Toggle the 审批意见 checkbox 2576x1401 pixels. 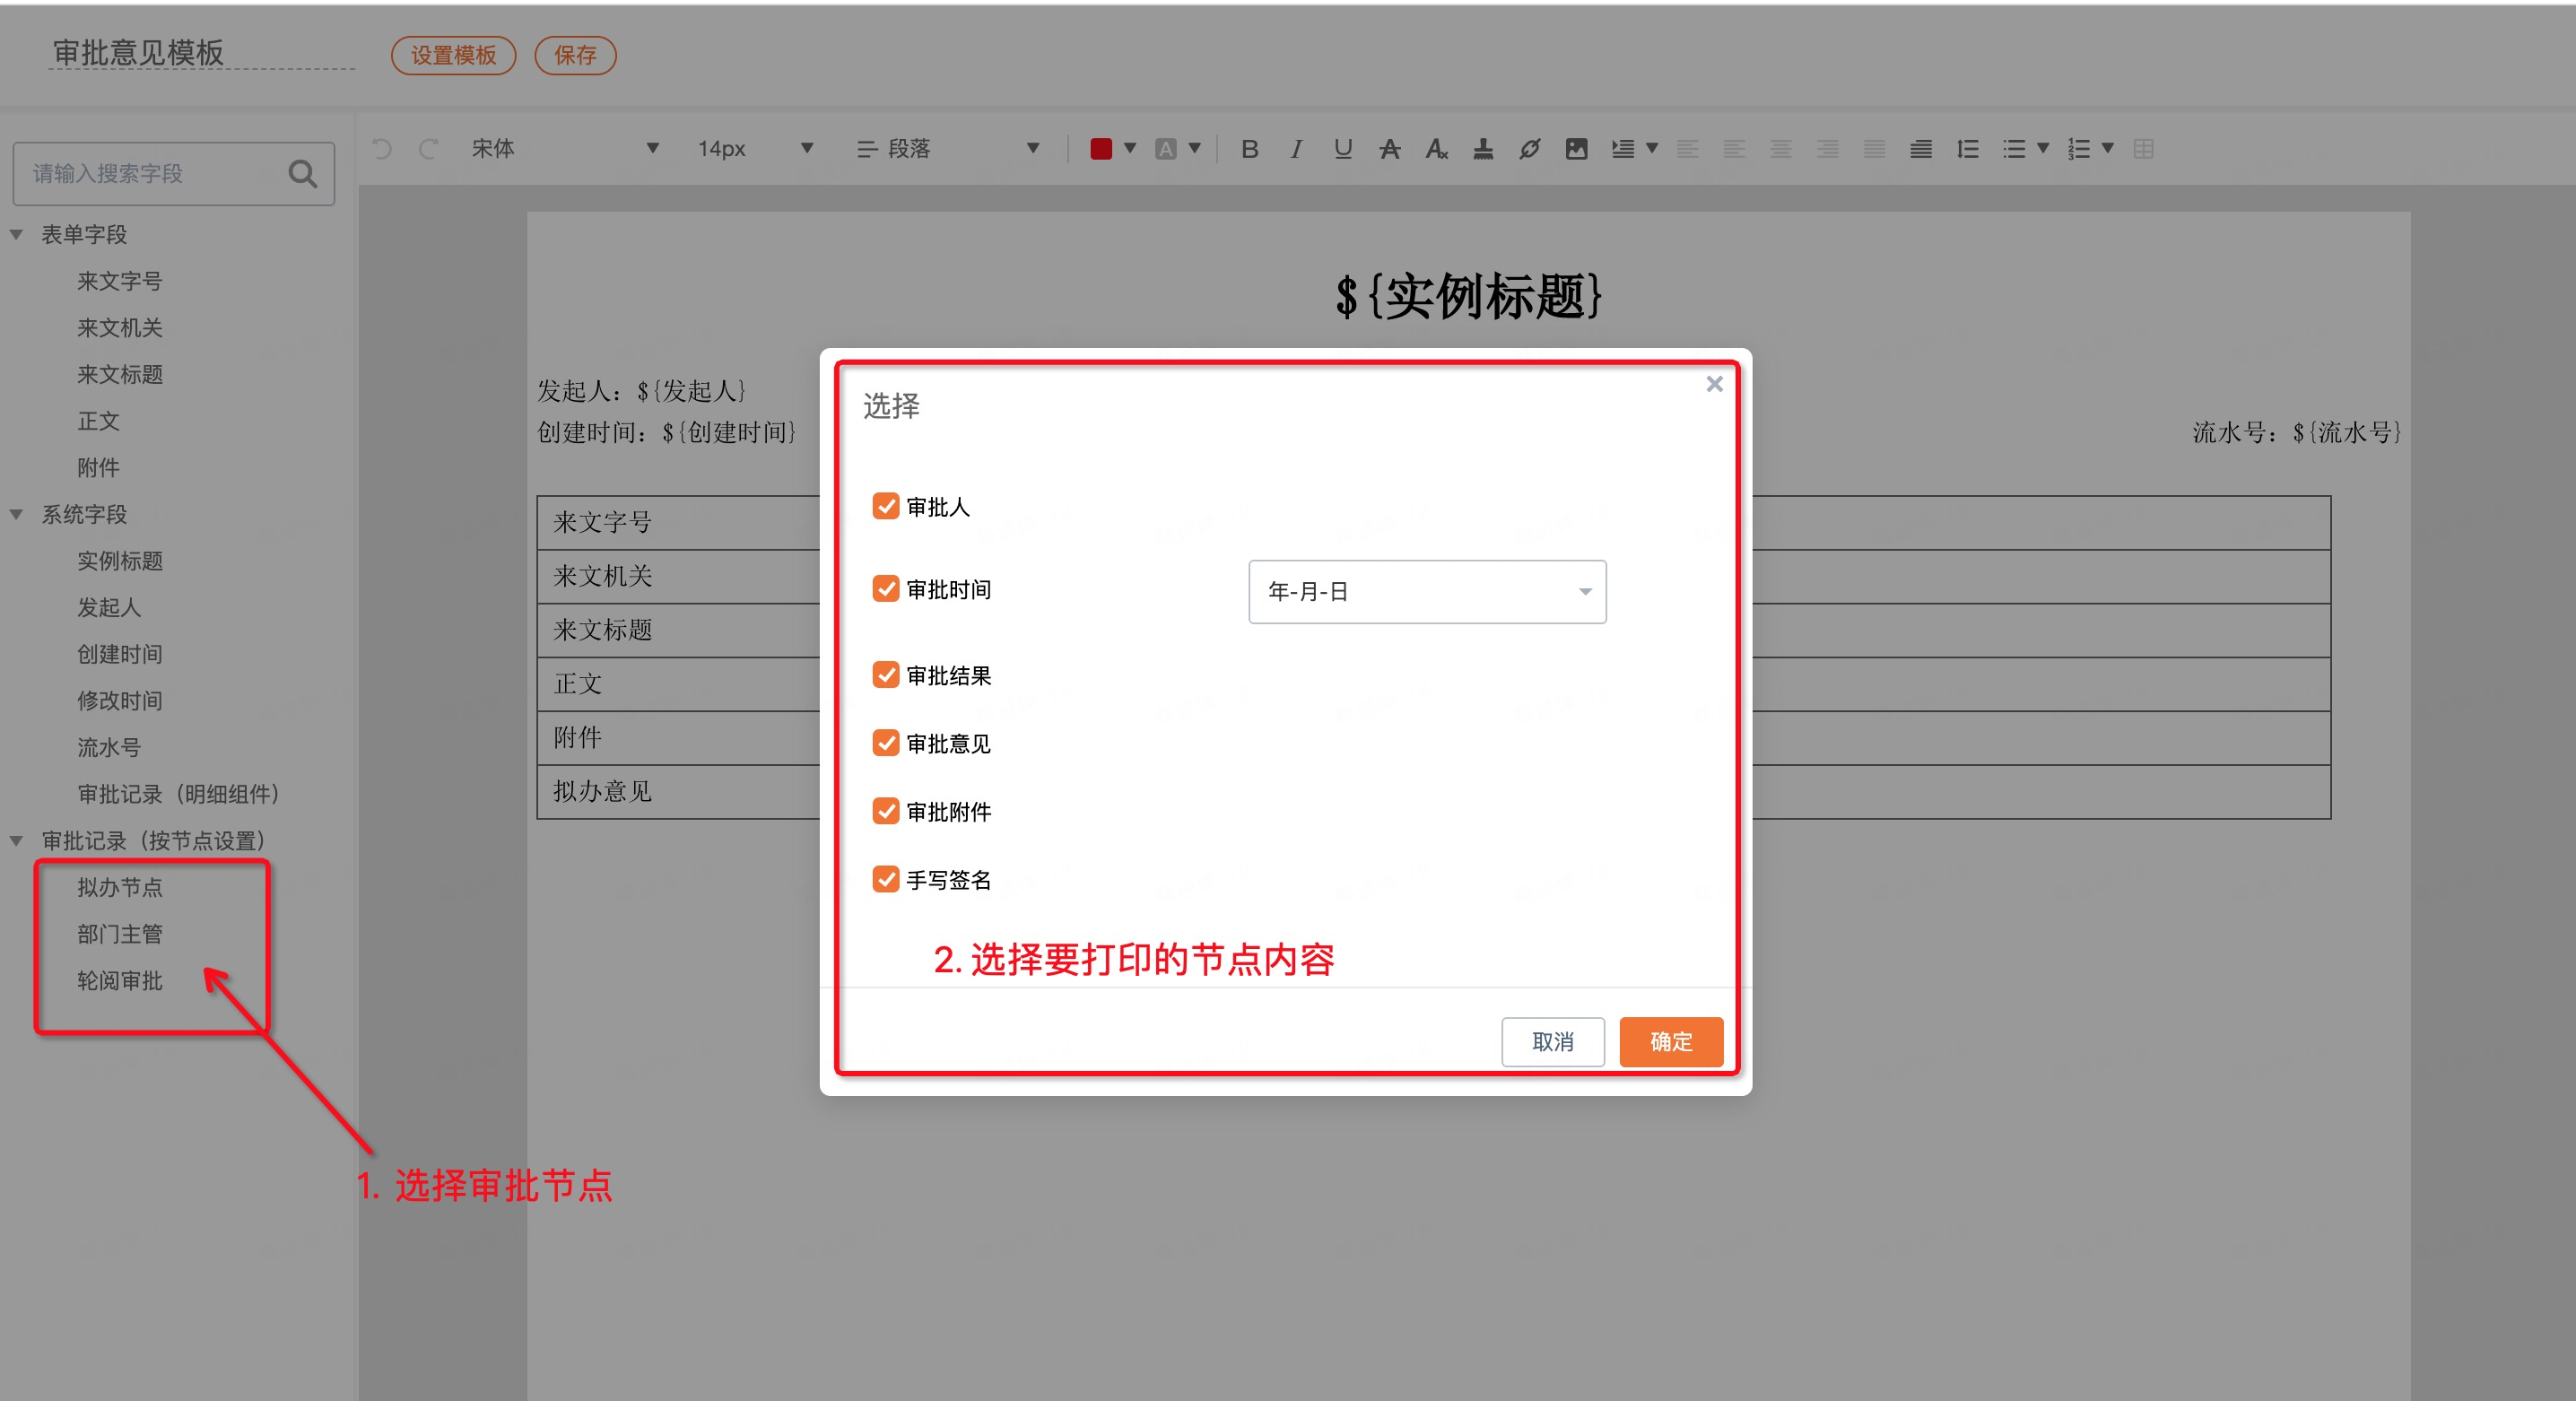coord(885,743)
